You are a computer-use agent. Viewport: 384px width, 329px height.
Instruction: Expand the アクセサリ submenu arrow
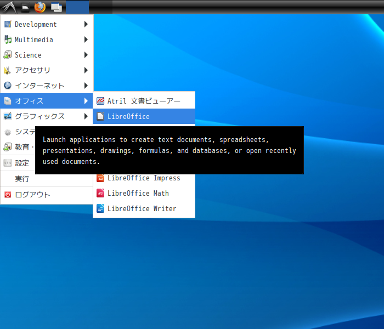(86, 70)
